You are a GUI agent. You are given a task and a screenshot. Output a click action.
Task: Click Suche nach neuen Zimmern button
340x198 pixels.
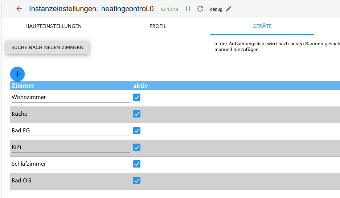48,47
